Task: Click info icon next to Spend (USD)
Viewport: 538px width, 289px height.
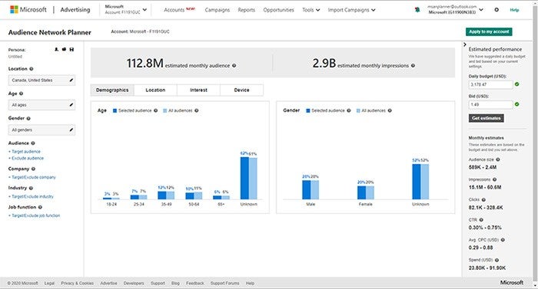Action: 496,260
